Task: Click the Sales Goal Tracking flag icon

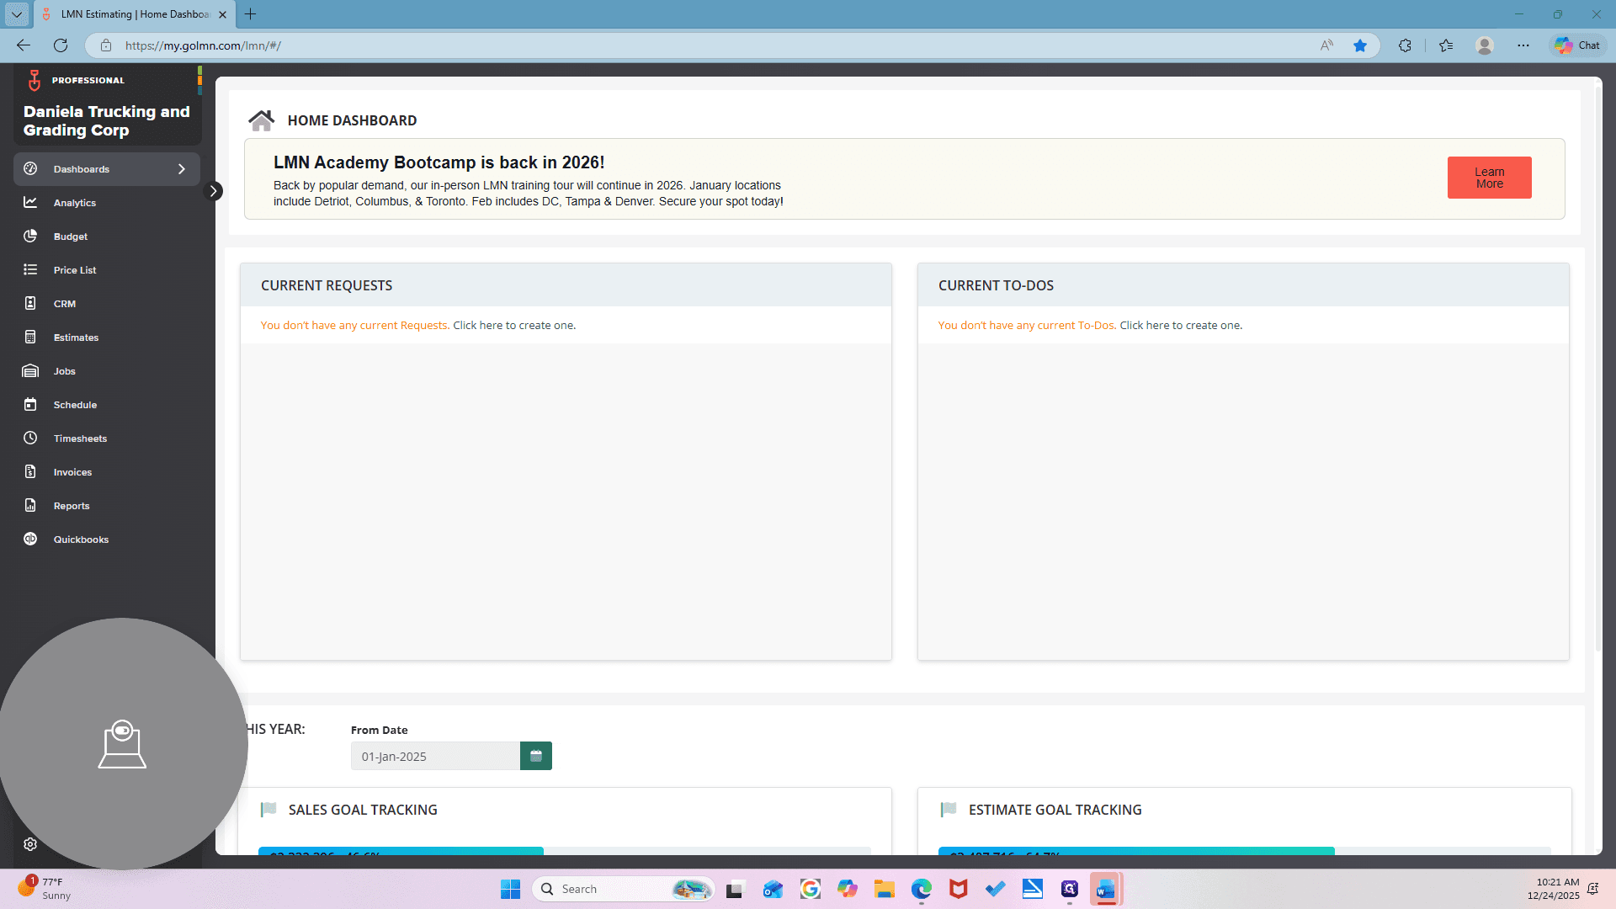Action: point(268,810)
